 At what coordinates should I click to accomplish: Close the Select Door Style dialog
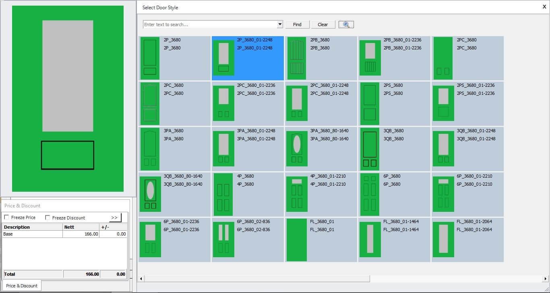coord(544,6)
